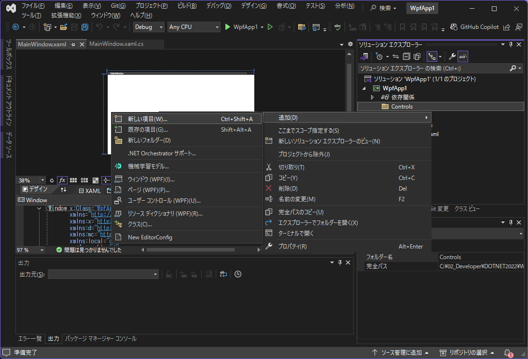Click the refresh icon in designer toolbar
This screenshot has height=359, width=528.
52,179
